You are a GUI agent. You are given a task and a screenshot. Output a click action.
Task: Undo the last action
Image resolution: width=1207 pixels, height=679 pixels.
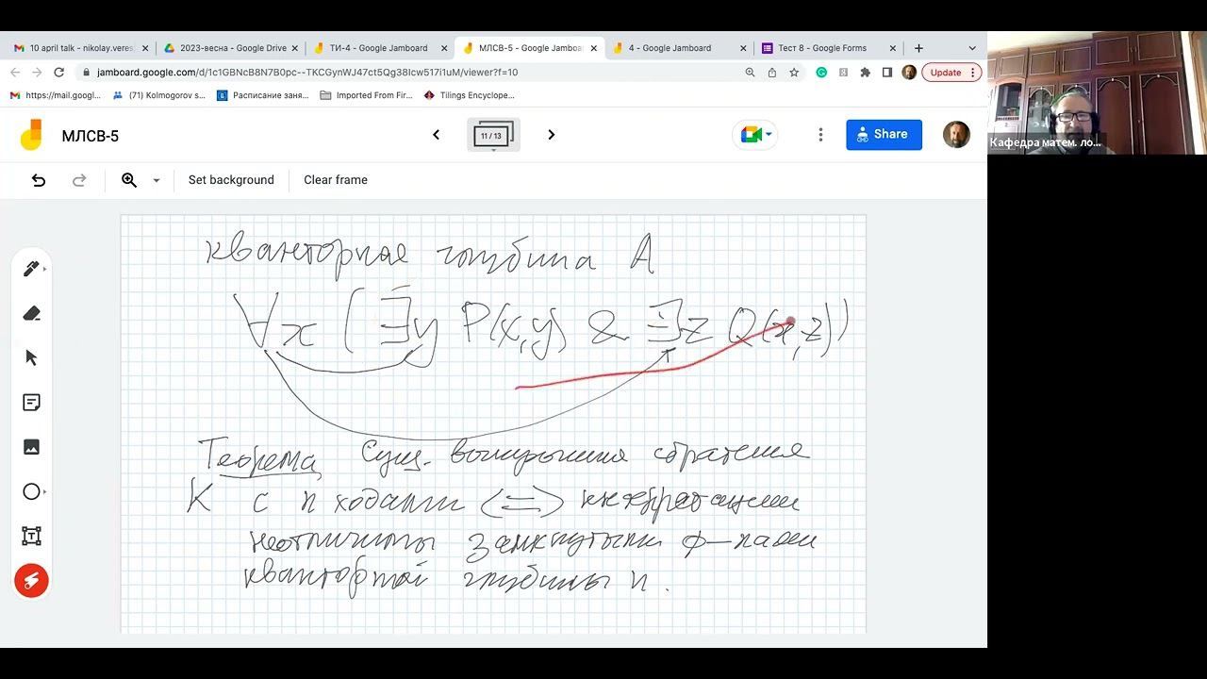click(39, 180)
